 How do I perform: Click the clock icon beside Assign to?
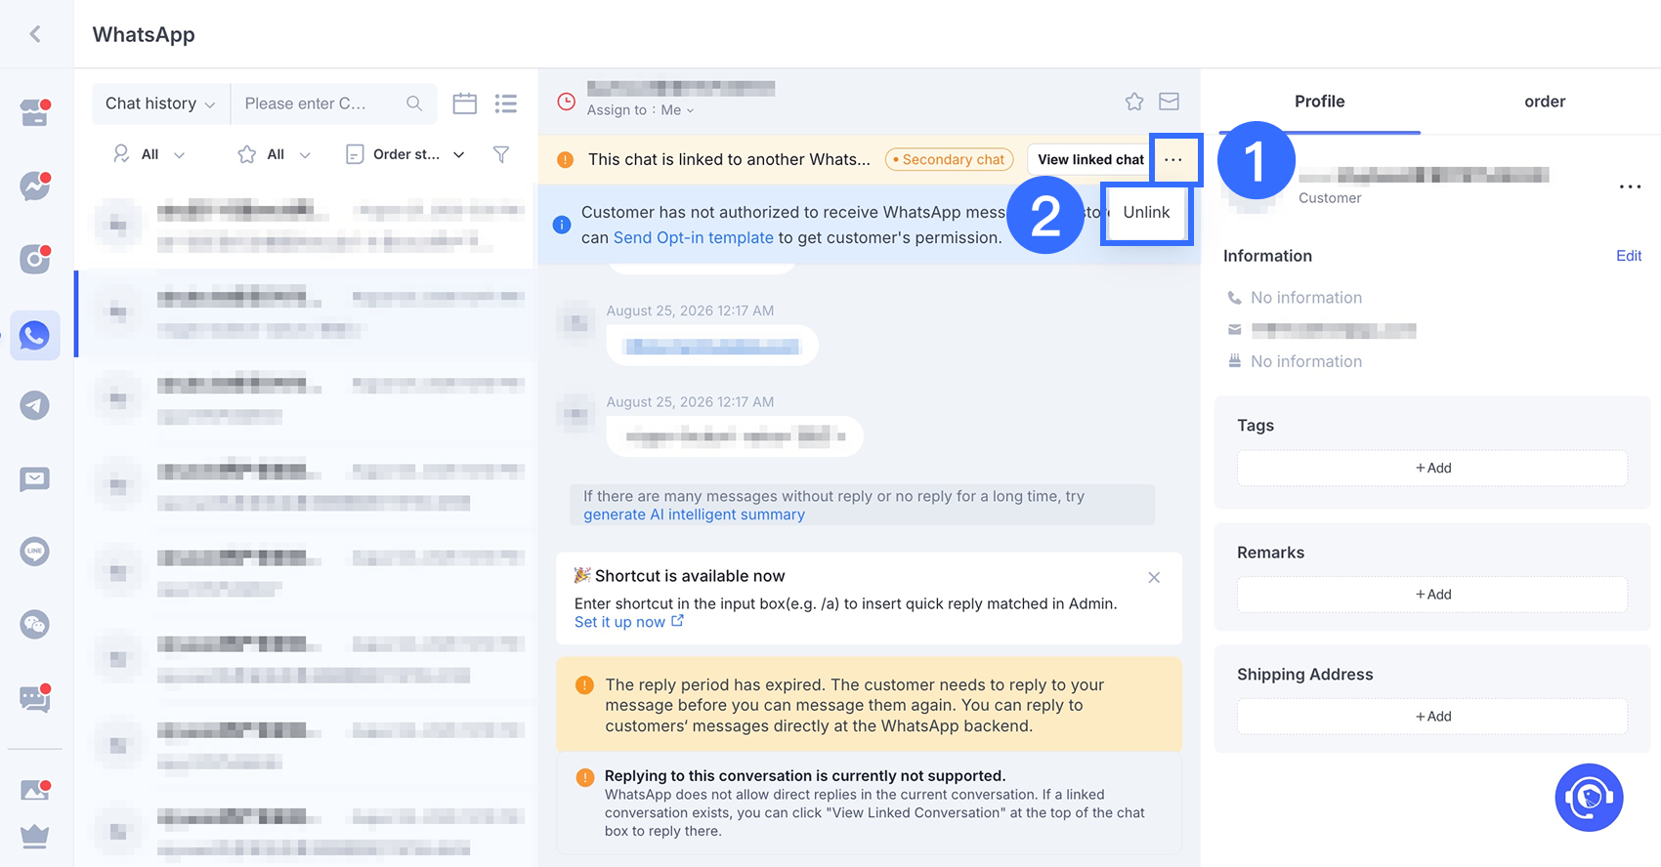(566, 101)
